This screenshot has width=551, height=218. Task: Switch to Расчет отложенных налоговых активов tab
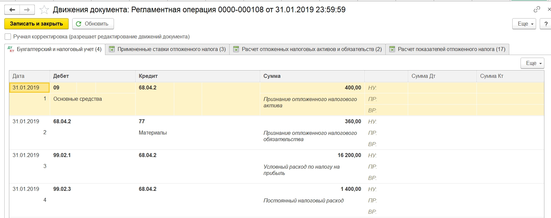pos(311,49)
